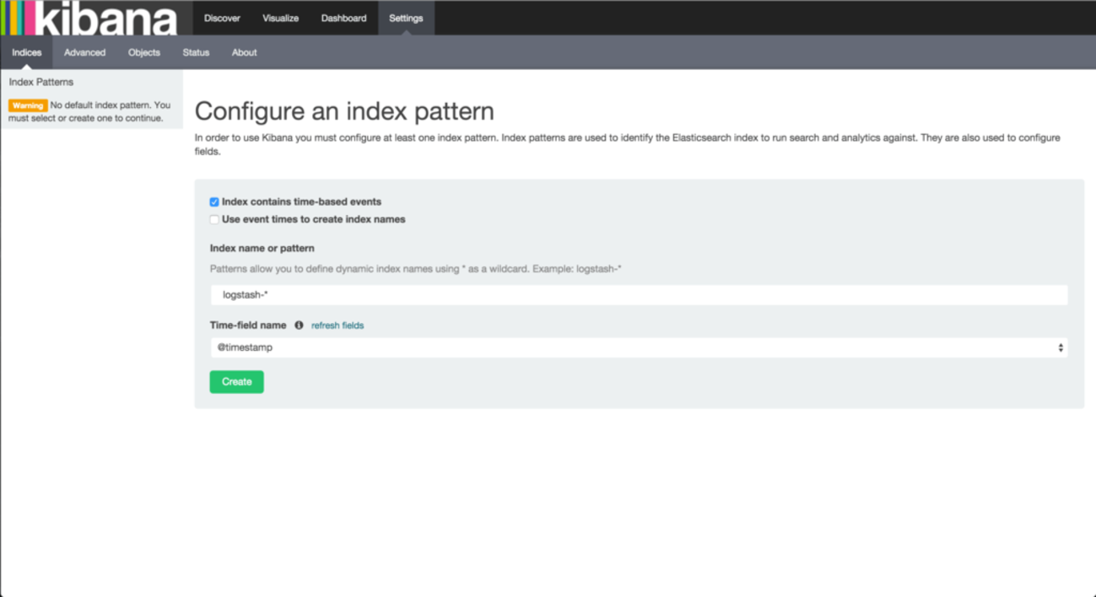1096x597 pixels.
Task: View the Status sub-tab
Action: 196,52
